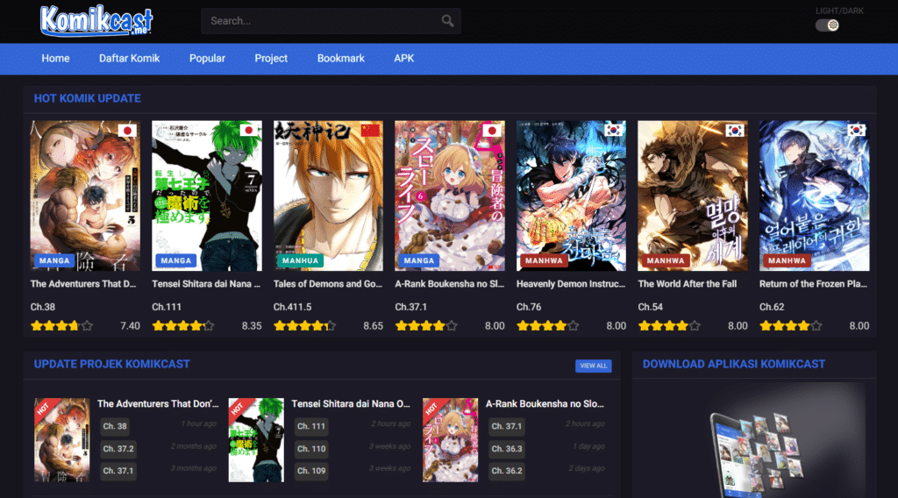This screenshot has width=898, height=498.
Task: Click Korea flag on Heavenly Demon cover
Action: [x=613, y=131]
